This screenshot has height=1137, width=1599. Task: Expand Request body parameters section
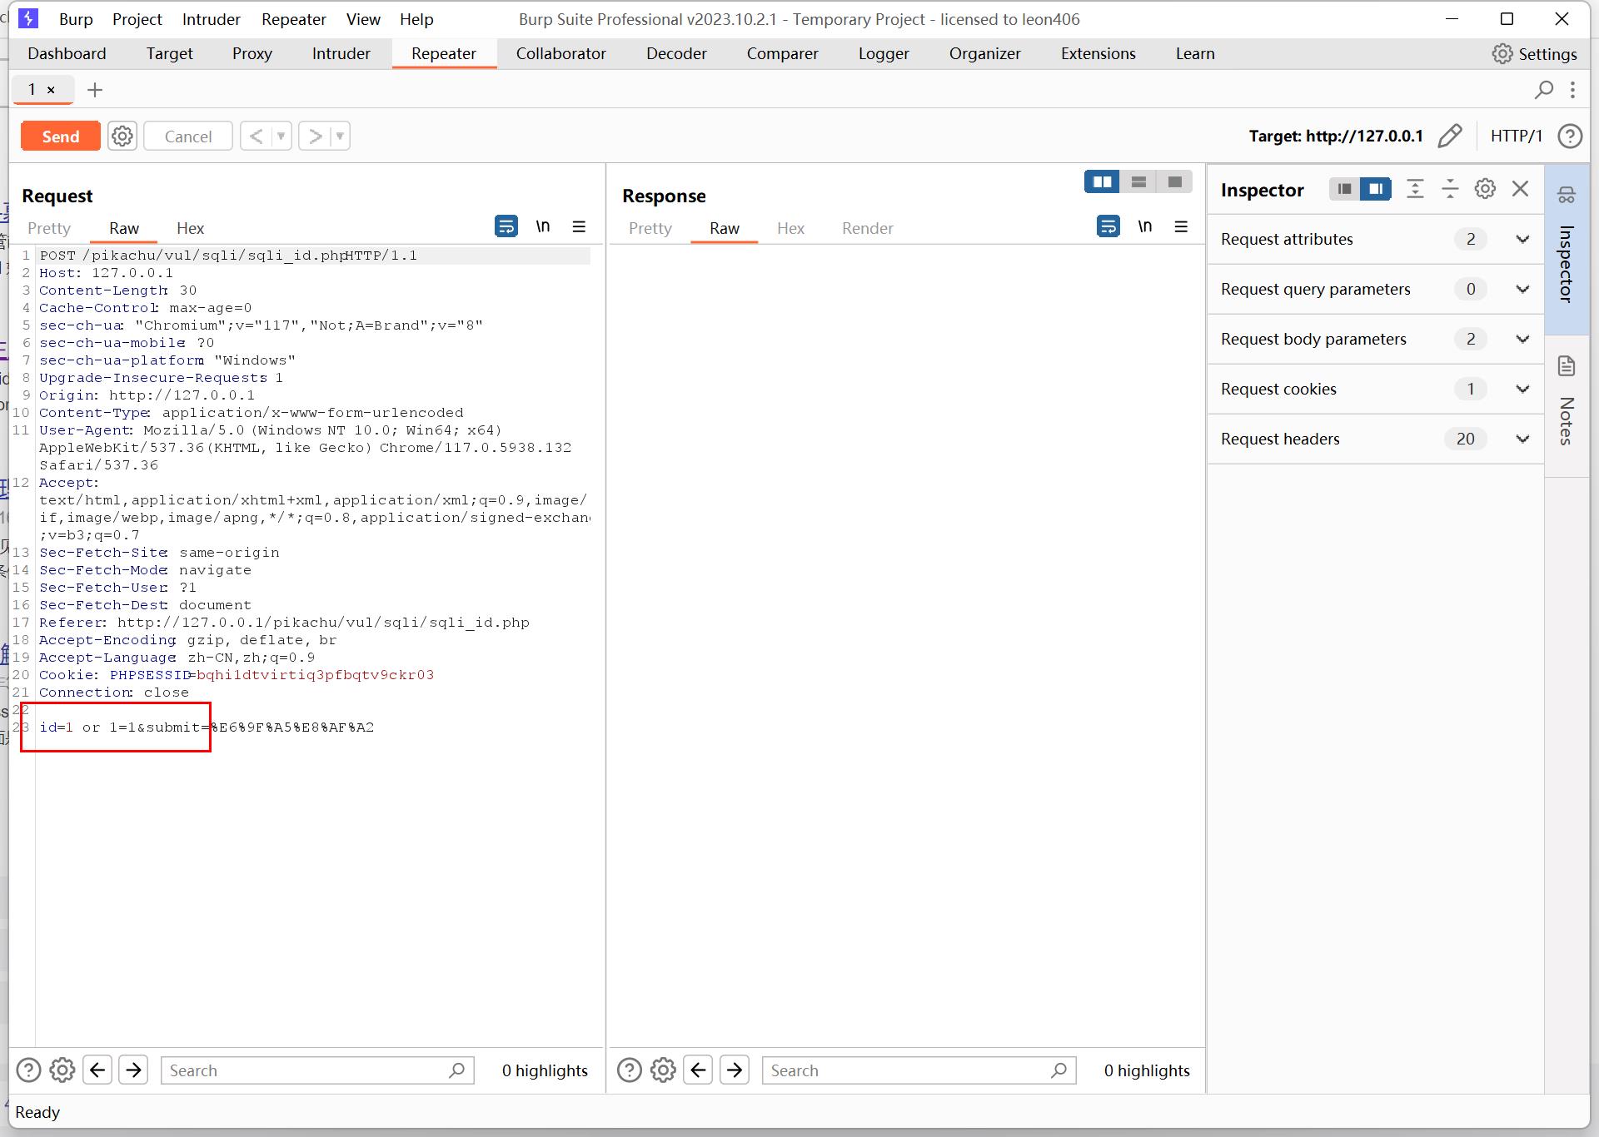pos(1376,340)
